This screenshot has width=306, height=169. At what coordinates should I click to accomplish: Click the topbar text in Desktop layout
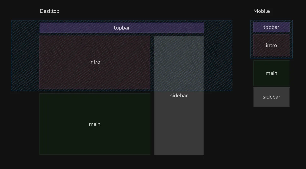pos(122,28)
